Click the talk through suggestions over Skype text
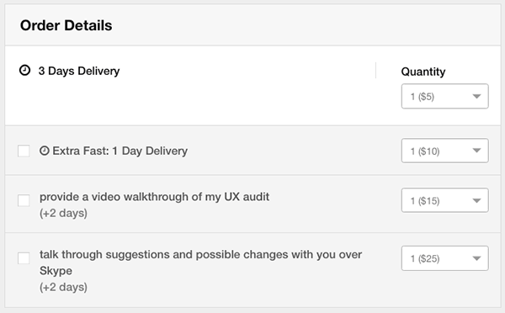Image resolution: width=505 pixels, height=313 pixels. 200,263
